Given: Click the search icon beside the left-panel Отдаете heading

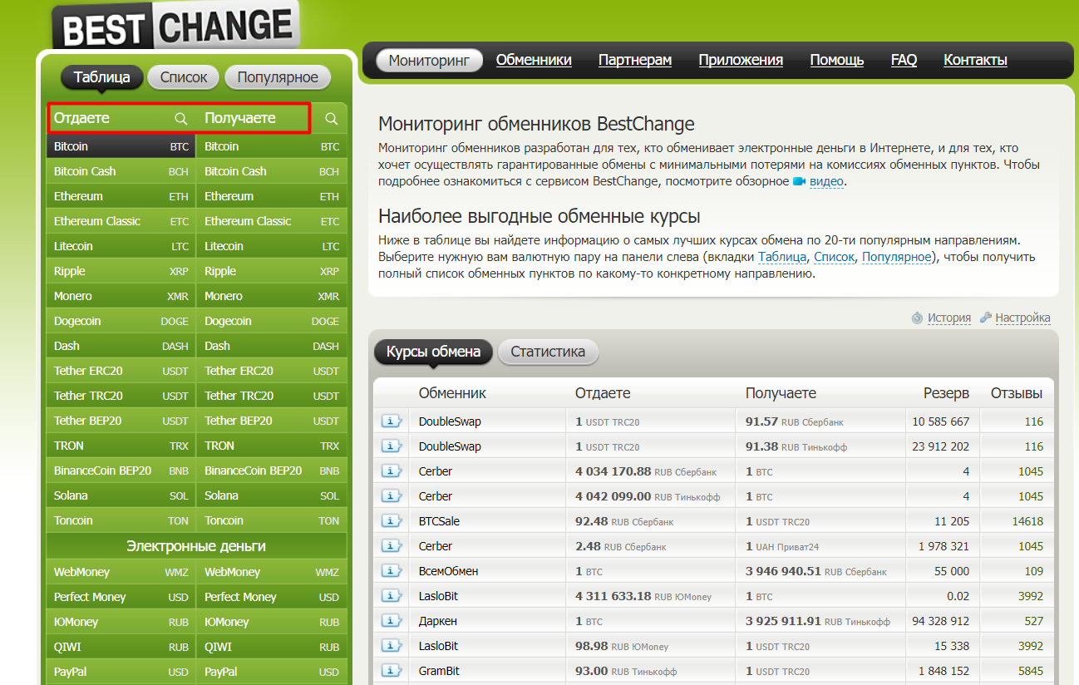Looking at the screenshot, I should 180,119.
